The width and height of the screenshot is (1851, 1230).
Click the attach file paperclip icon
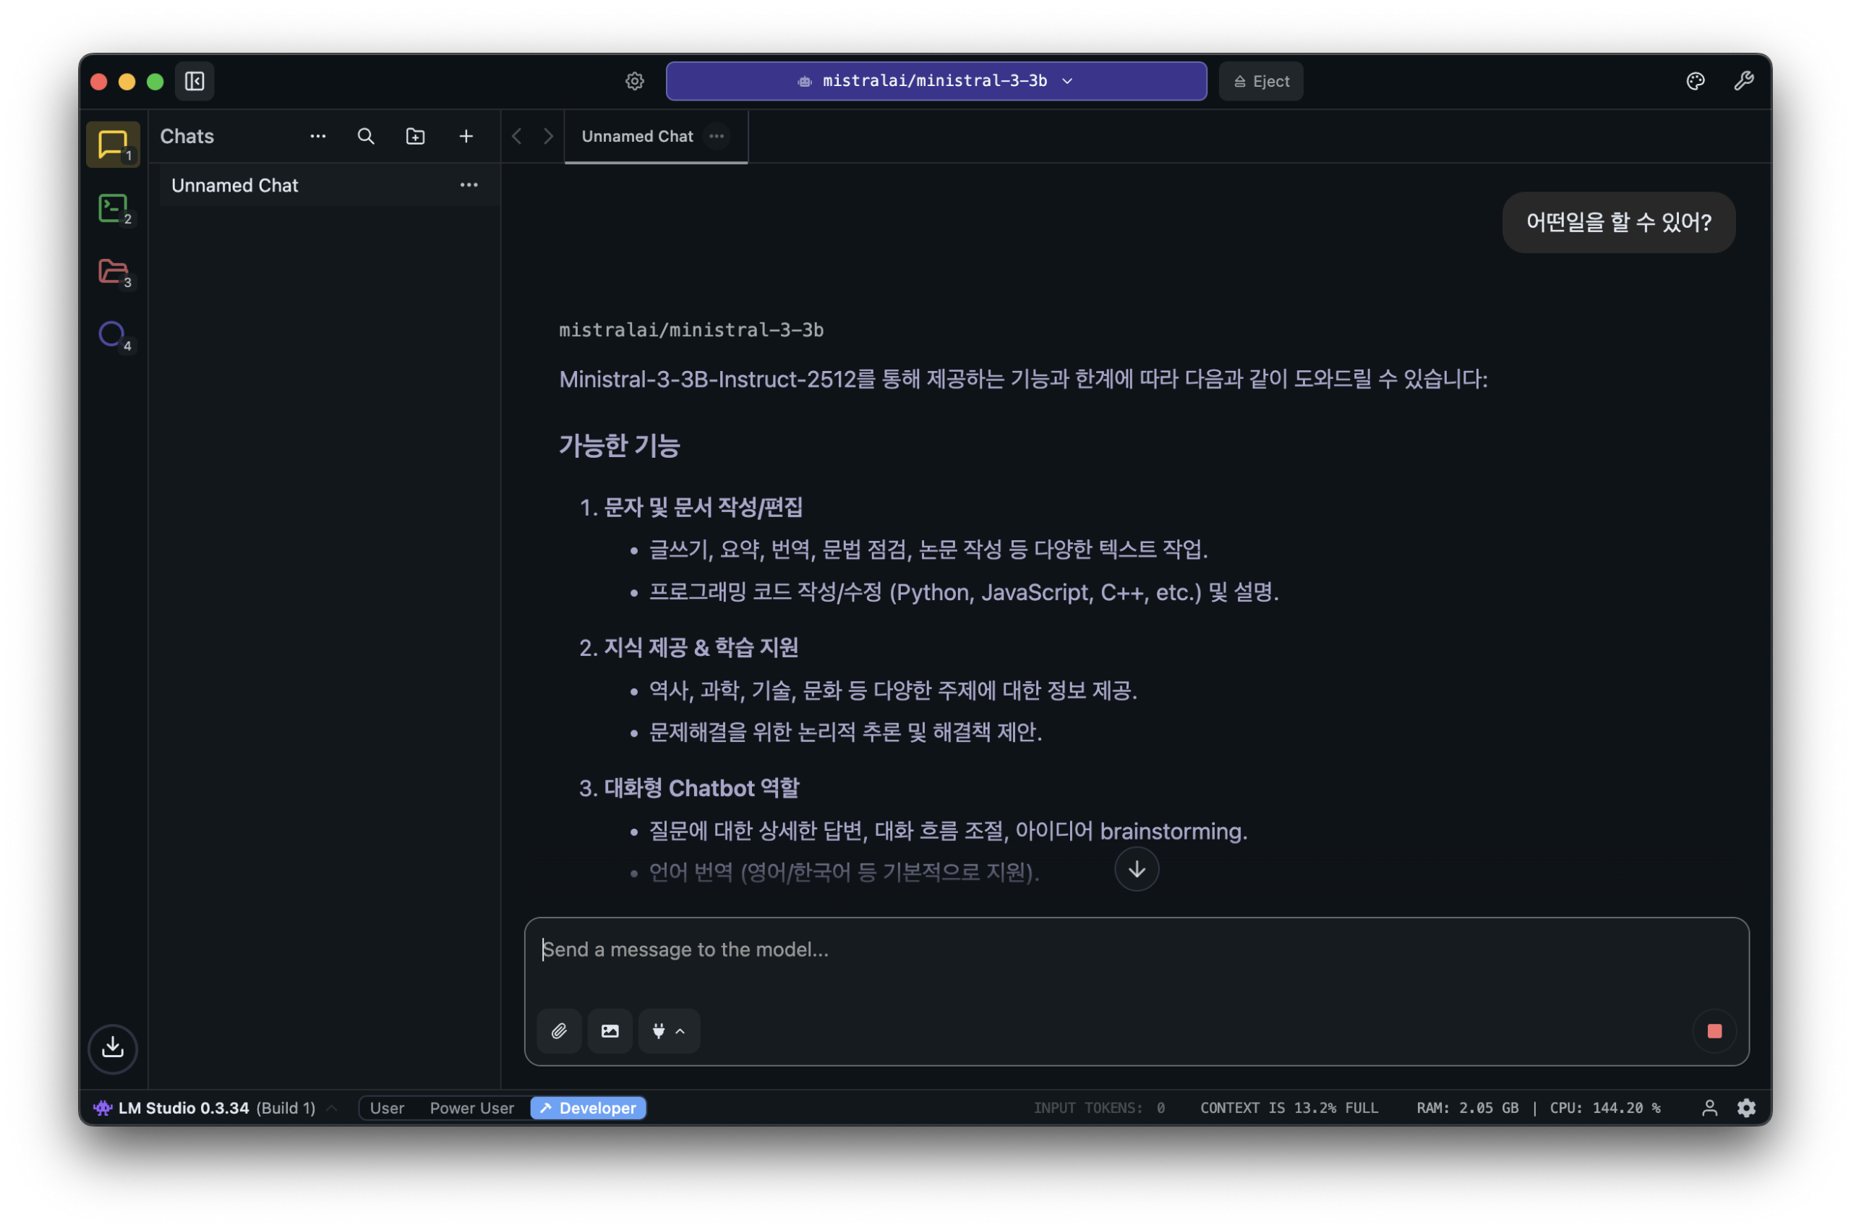click(x=558, y=1030)
